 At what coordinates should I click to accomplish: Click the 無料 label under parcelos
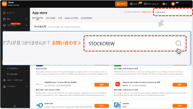click(x=124, y=107)
